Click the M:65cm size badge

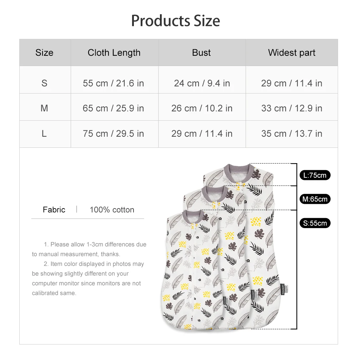315,199
